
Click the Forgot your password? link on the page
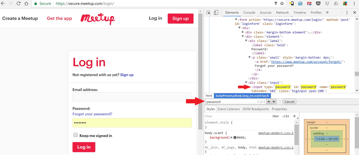92,114
